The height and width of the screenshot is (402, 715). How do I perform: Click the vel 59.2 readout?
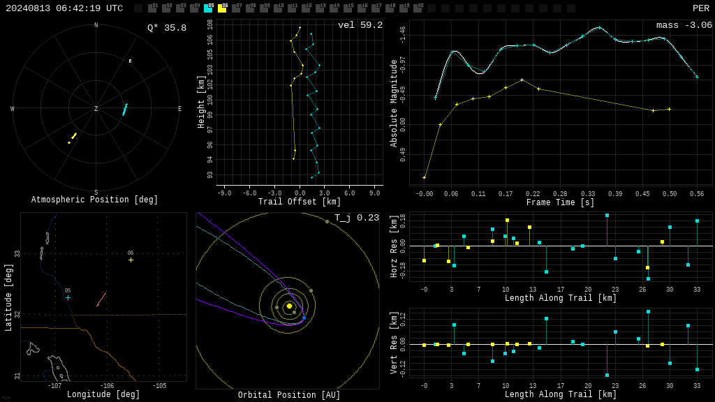click(360, 25)
